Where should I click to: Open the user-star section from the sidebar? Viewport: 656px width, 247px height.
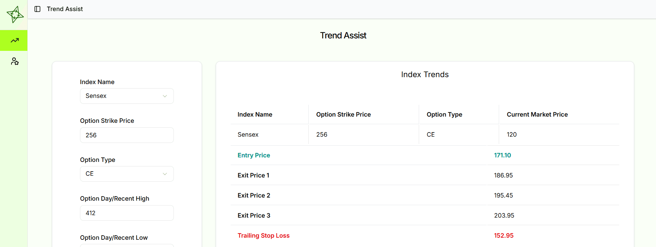point(14,61)
